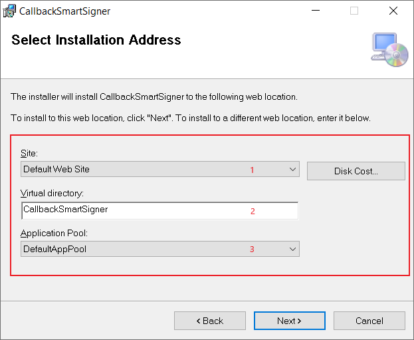Go to the previous step with Back
414x340 pixels.
click(210, 321)
